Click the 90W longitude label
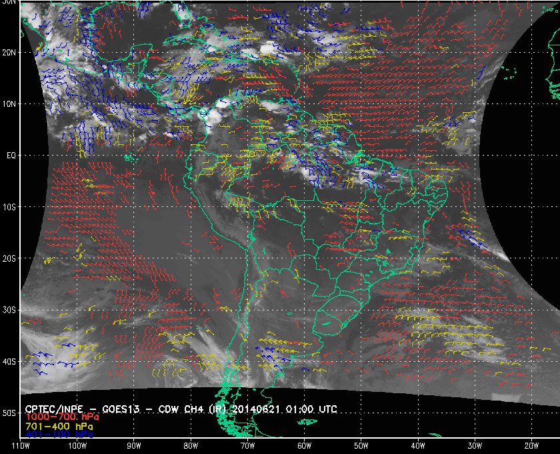This screenshot has height=454, width=560. click(134, 446)
